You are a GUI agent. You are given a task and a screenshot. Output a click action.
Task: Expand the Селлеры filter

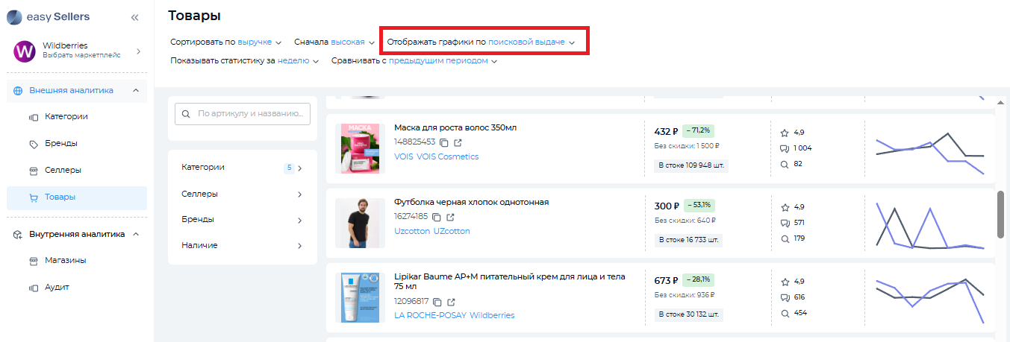(243, 194)
